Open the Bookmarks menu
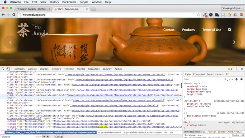Screen dimensions: 245x138 pyautogui.click(x=69, y=2)
